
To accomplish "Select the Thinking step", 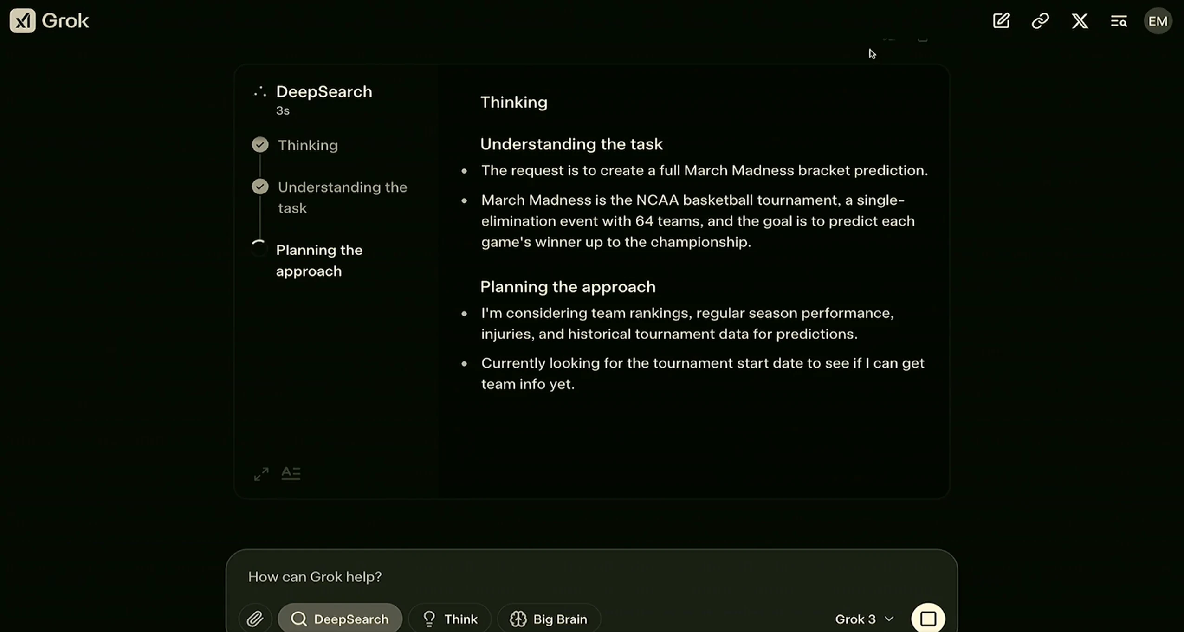I will tap(308, 145).
